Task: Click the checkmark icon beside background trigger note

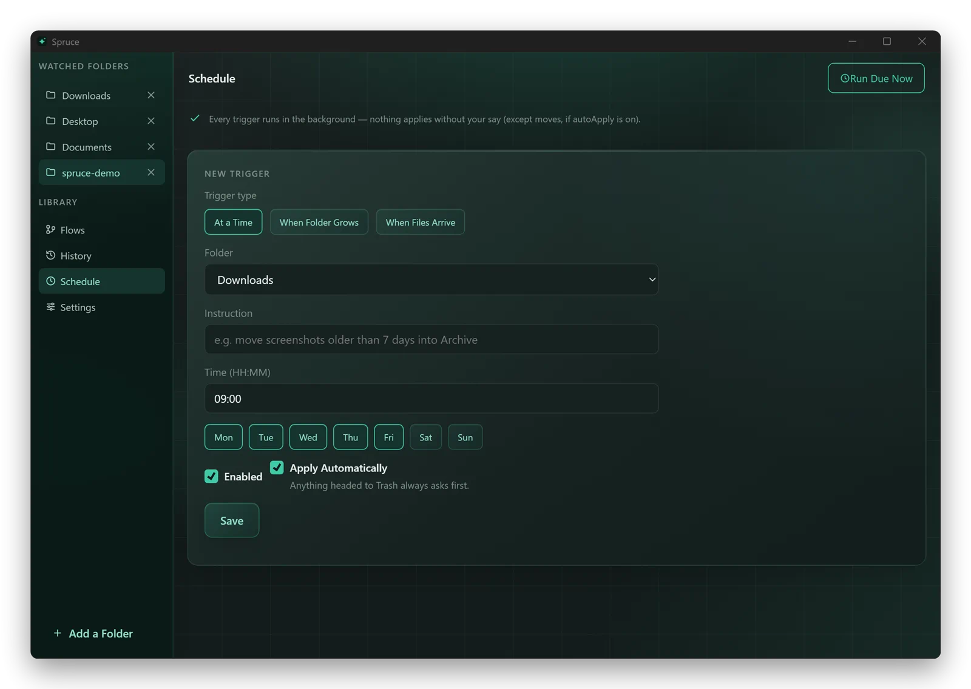Action: (x=195, y=118)
